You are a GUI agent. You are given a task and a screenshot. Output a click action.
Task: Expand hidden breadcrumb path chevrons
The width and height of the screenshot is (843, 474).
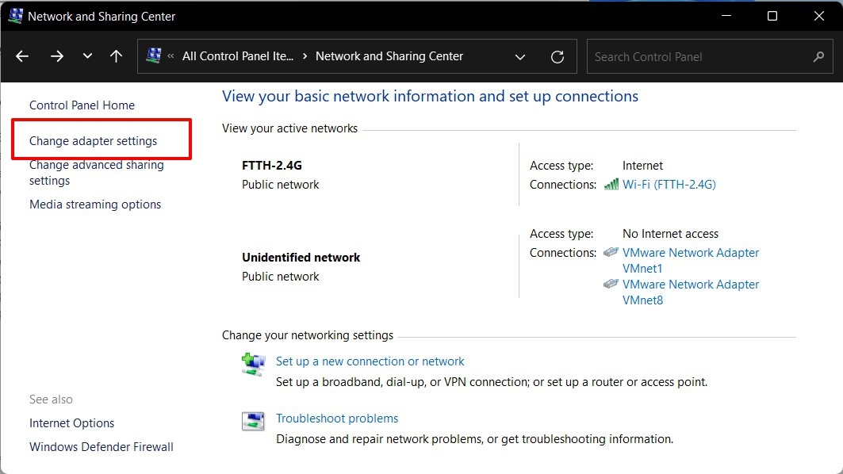pos(171,56)
